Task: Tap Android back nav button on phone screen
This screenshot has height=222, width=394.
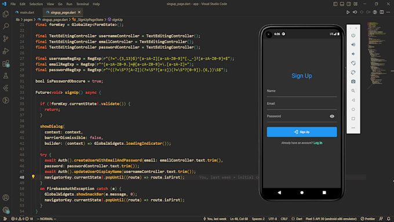Action: coord(279,192)
